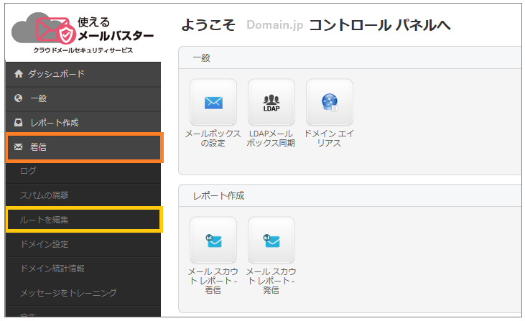Select ルートを編集 in the sidebar
525x321 pixels.
pos(84,220)
